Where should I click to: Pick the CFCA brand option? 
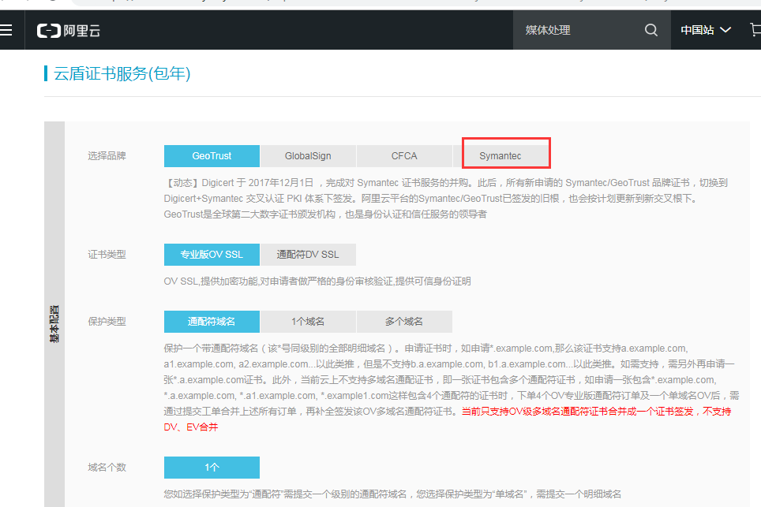click(x=404, y=156)
